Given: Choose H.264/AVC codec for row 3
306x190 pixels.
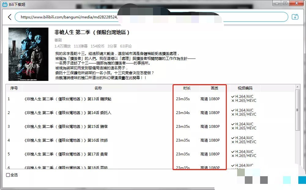Looking at the screenshot, I should coord(242,124).
